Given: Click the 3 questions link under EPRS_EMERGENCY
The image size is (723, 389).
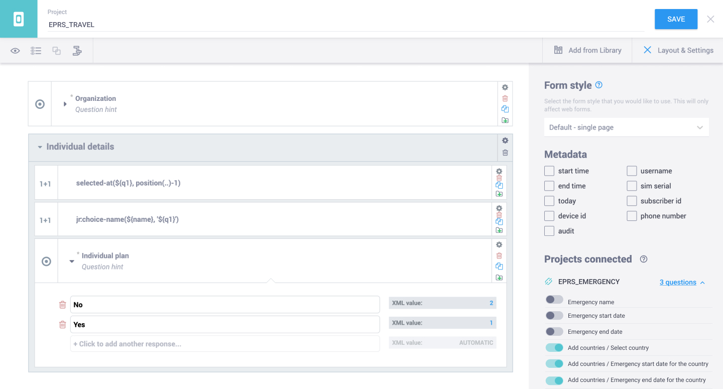Looking at the screenshot, I should coord(677,282).
